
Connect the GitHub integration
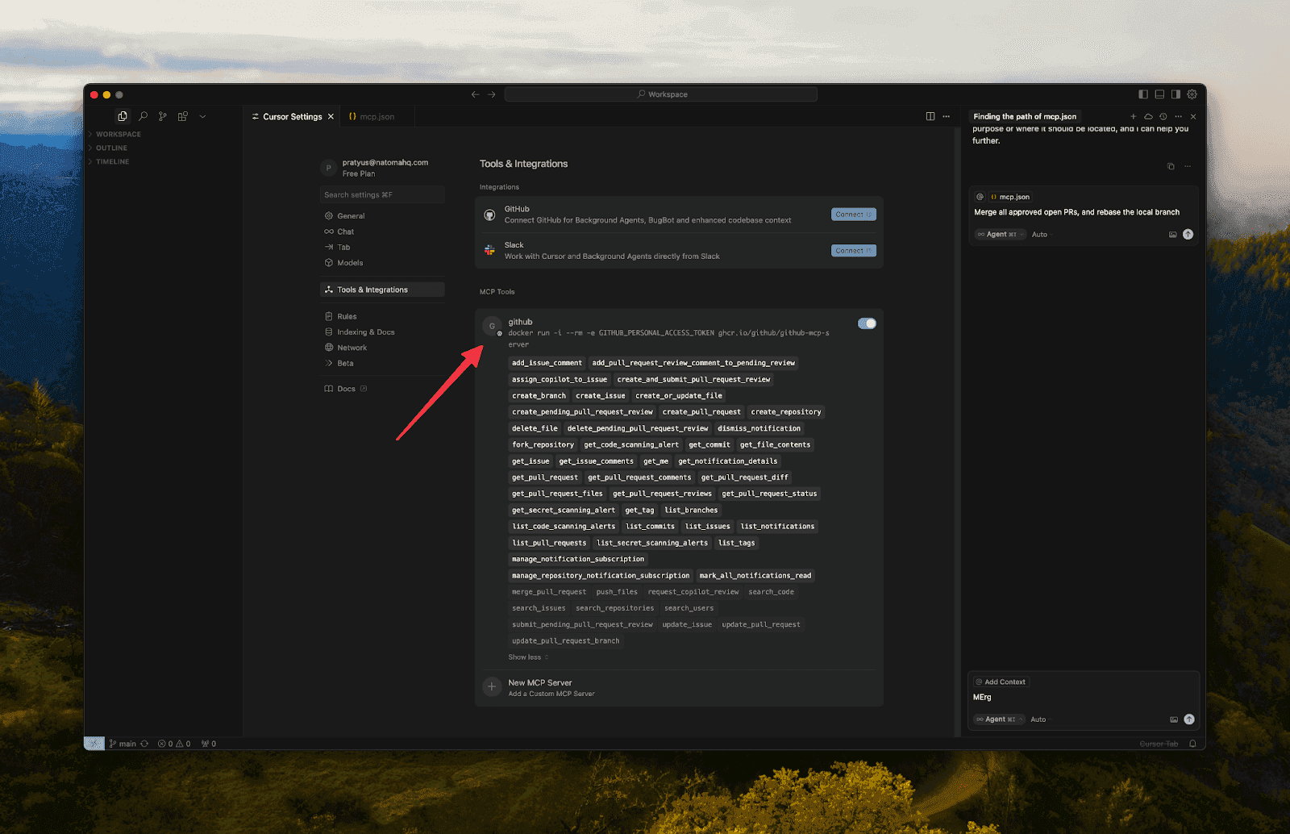(853, 215)
